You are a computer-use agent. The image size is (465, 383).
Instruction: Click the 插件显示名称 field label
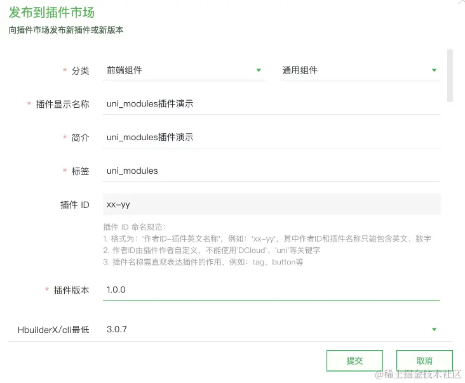(x=63, y=104)
